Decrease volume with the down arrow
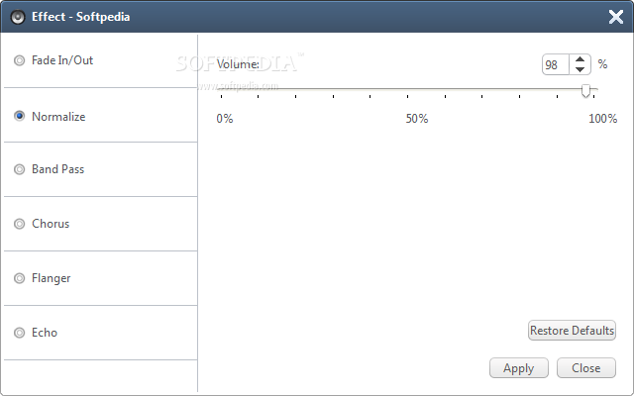The width and height of the screenshot is (634, 396). [580, 69]
